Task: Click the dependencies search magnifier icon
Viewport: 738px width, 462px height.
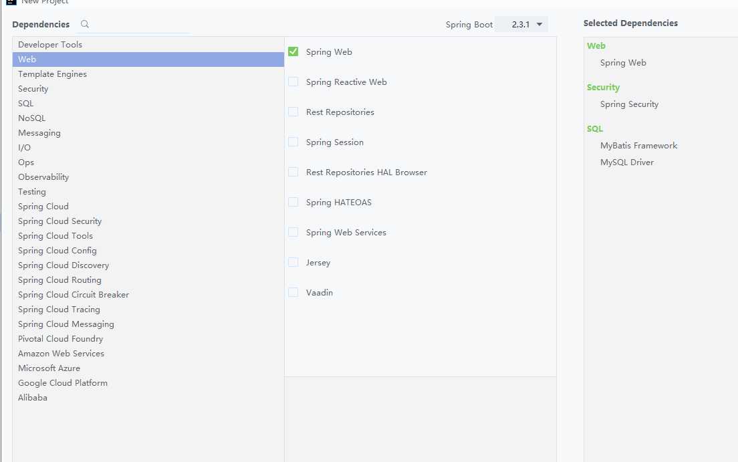Action: (85, 24)
